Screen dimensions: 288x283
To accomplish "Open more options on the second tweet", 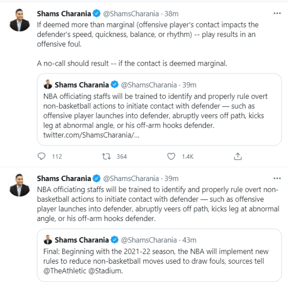I will (x=278, y=178).
